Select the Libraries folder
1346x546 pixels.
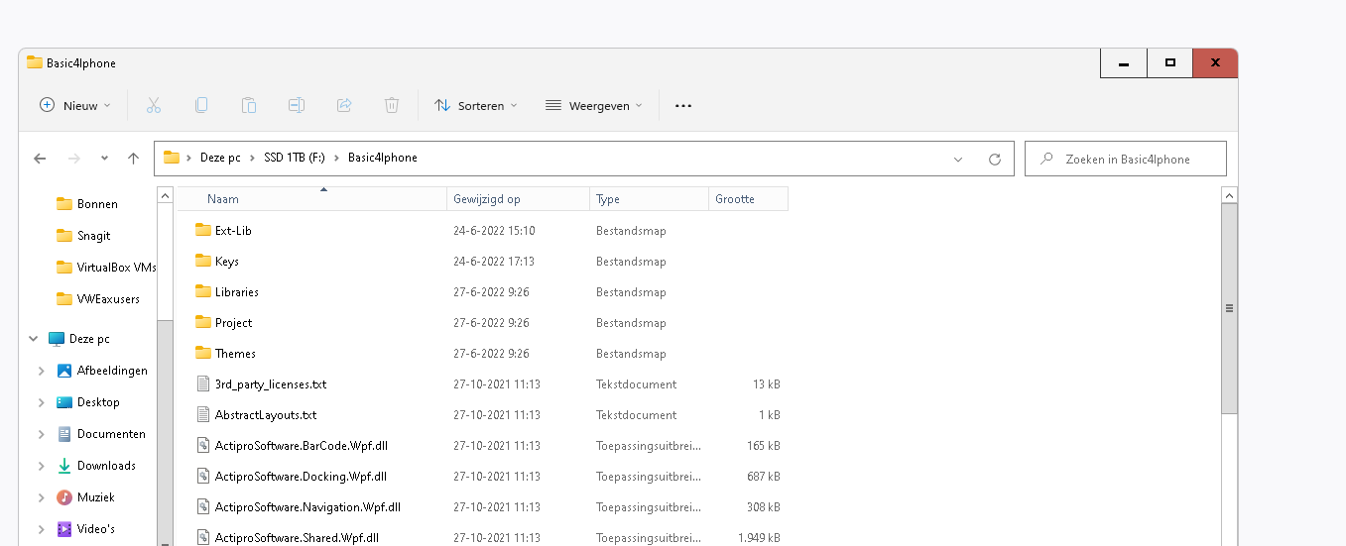tap(236, 292)
